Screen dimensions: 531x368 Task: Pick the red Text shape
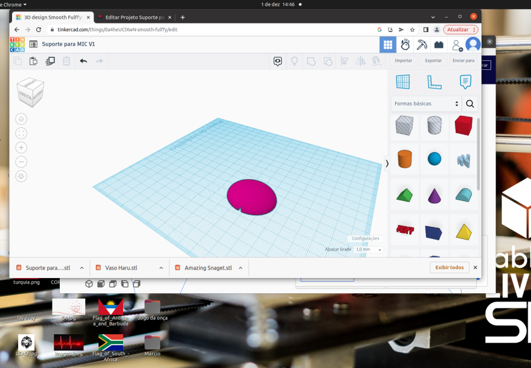(x=405, y=230)
